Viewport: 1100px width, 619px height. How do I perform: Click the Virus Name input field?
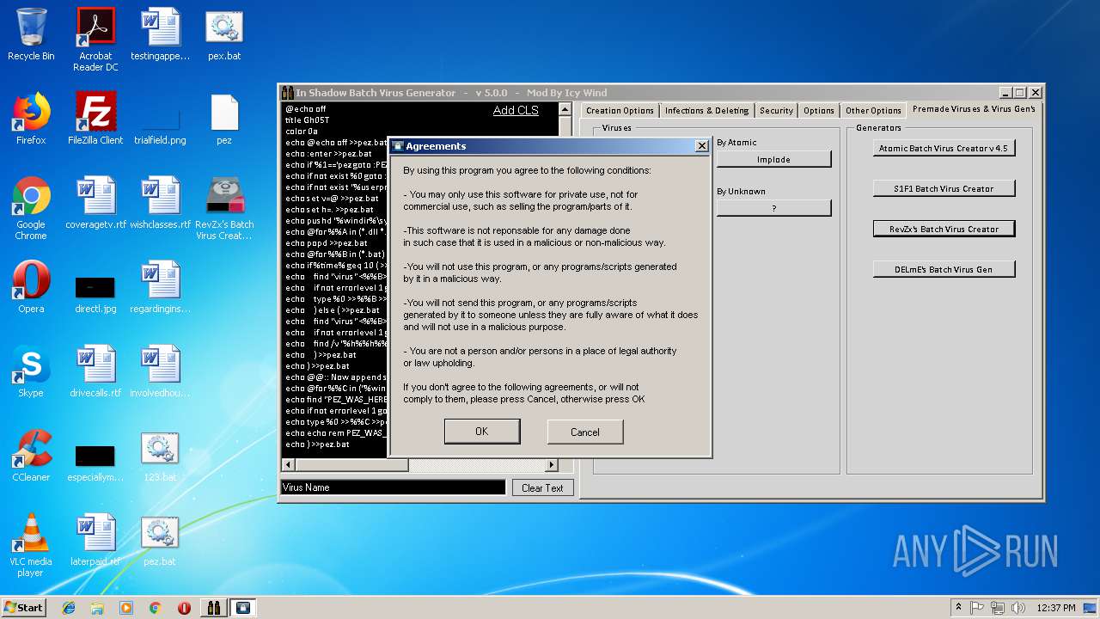[x=394, y=487]
